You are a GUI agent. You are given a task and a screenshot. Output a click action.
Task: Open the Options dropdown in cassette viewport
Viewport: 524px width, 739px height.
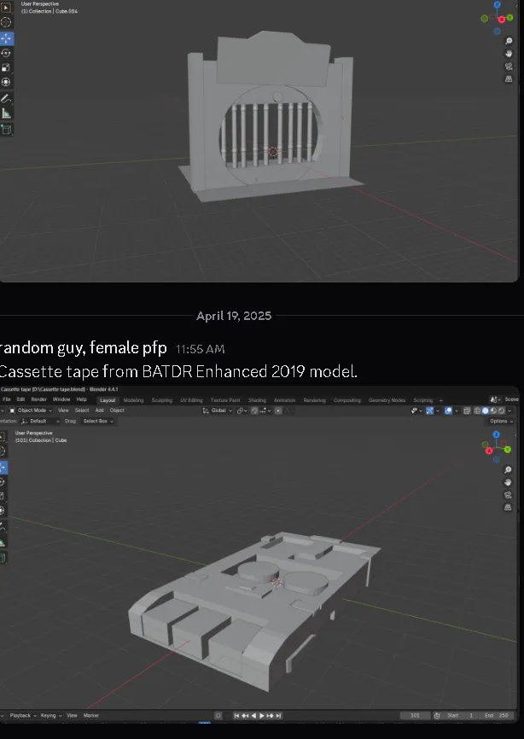pyautogui.click(x=501, y=421)
